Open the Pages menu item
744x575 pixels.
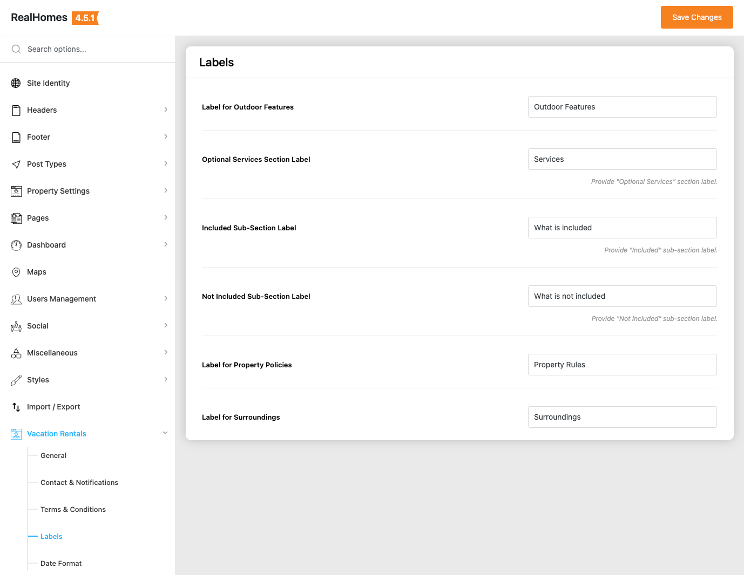(x=38, y=218)
